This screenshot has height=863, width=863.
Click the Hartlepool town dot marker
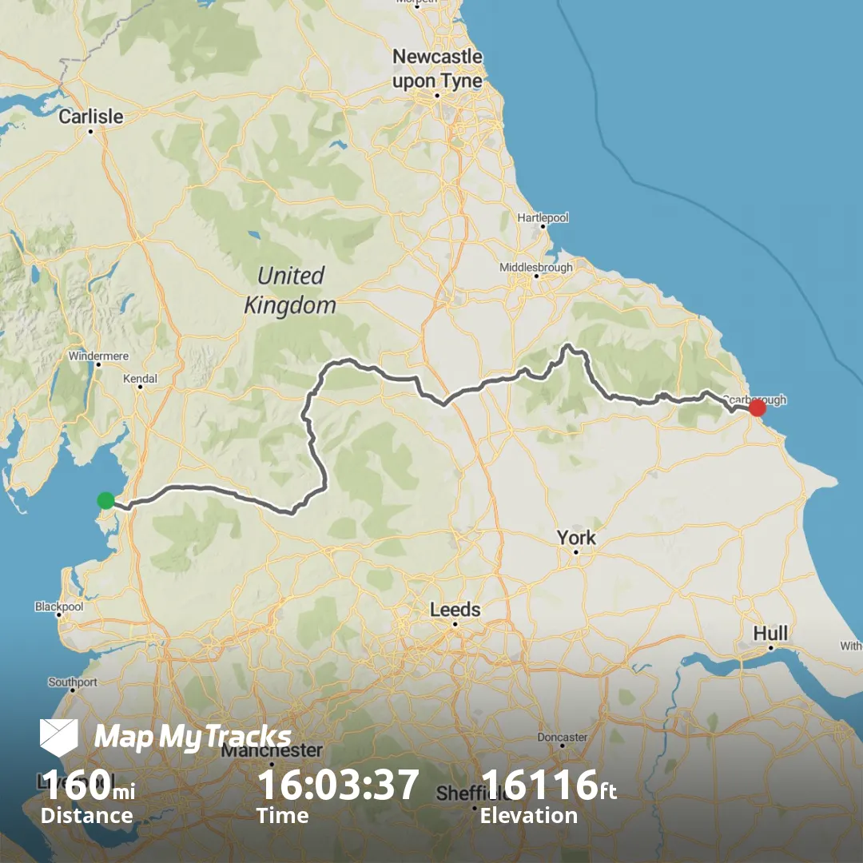pyautogui.click(x=543, y=225)
